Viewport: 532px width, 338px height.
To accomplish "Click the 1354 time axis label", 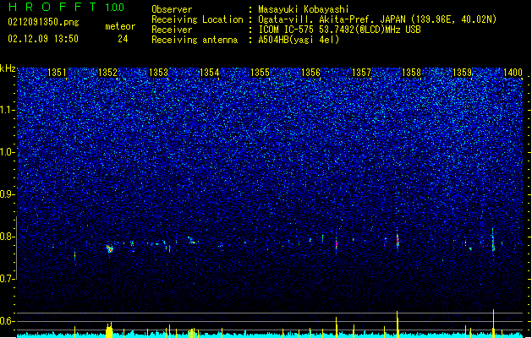I will (x=210, y=73).
